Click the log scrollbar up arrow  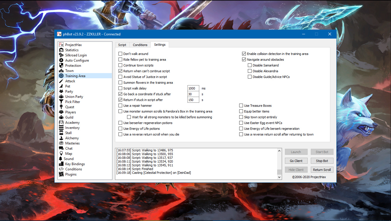coord(279,150)
